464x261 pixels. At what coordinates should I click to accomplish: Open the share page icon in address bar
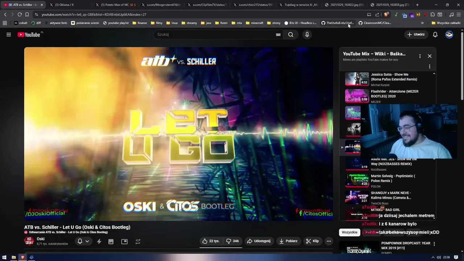click(x=377, y=14)
